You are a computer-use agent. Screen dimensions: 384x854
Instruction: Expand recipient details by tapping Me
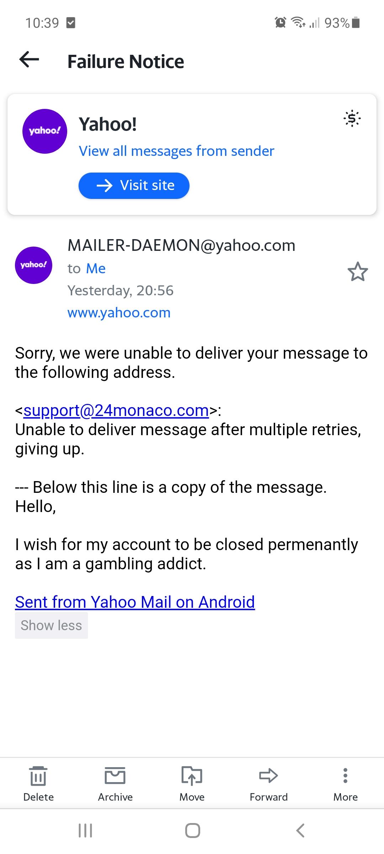(x=96, y=268)
